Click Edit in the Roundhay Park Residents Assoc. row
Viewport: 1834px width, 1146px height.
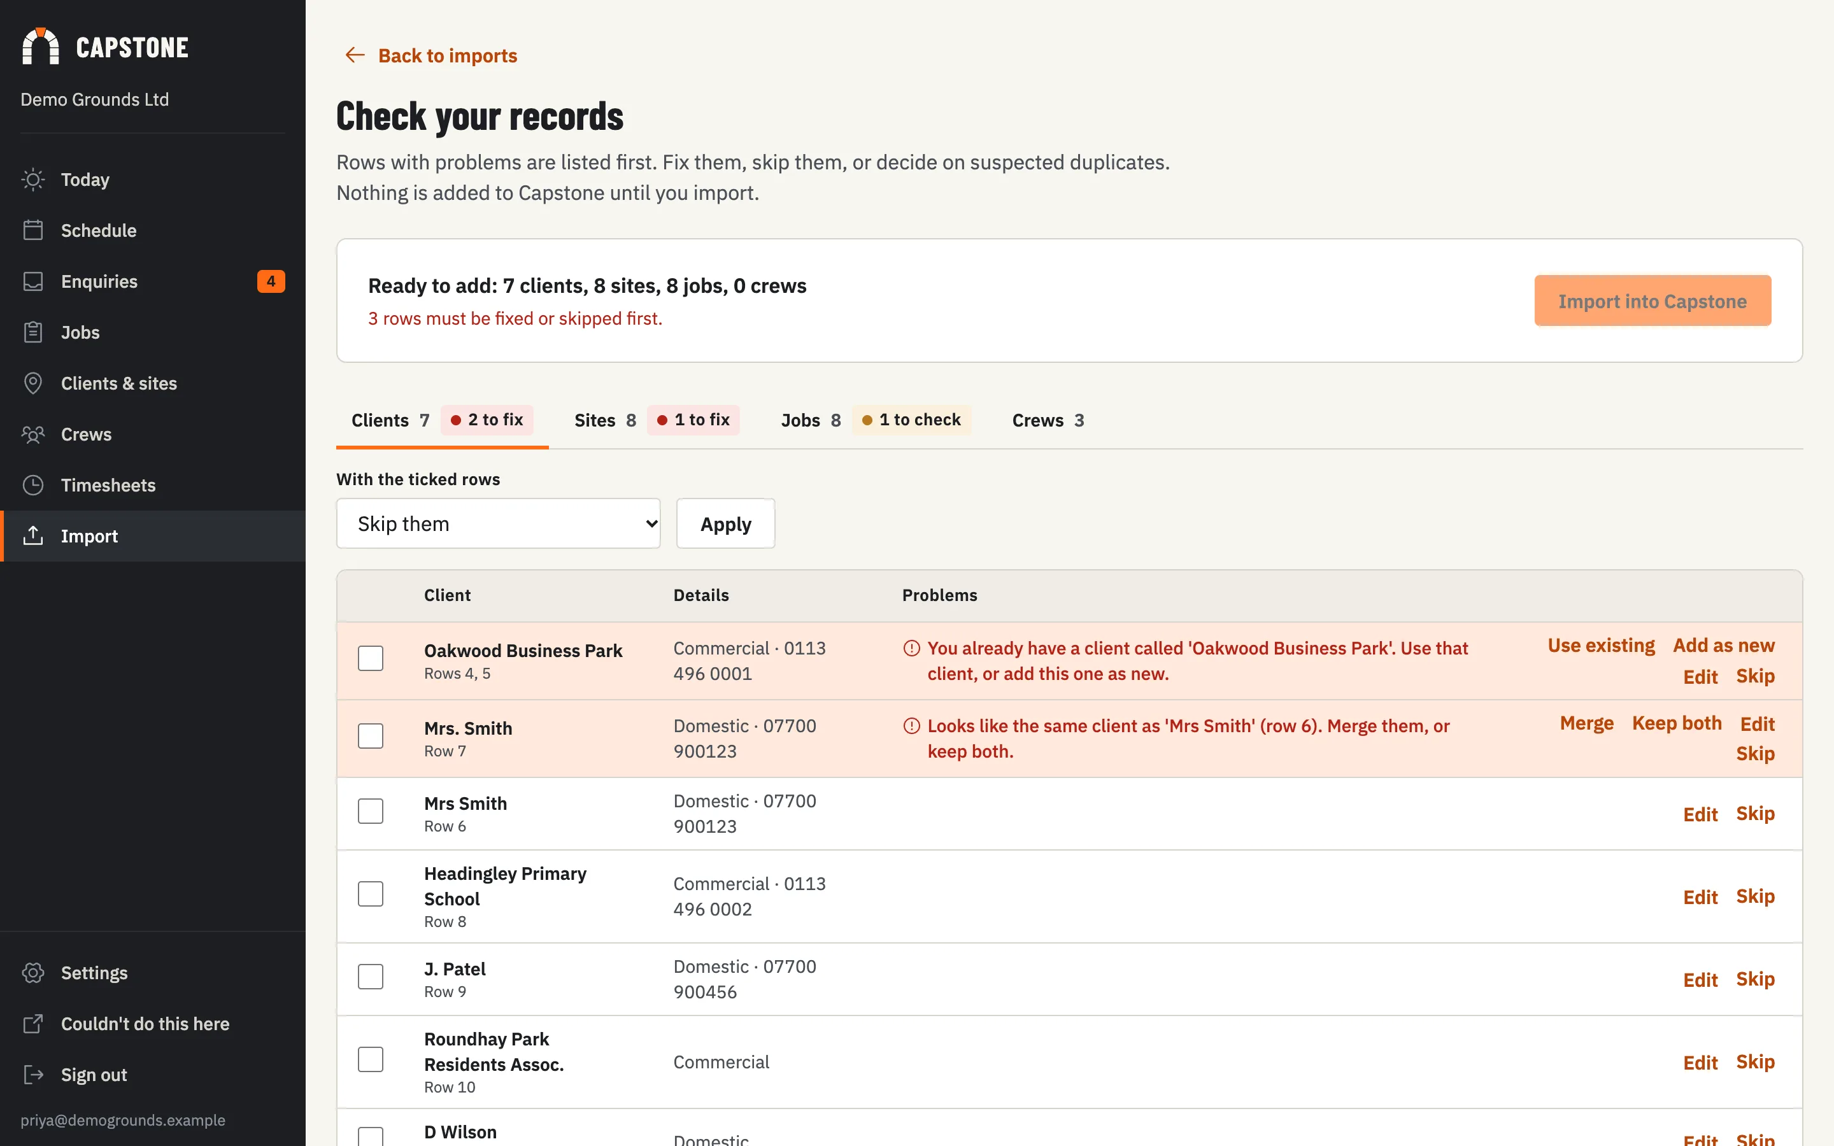[1700, 1063]
